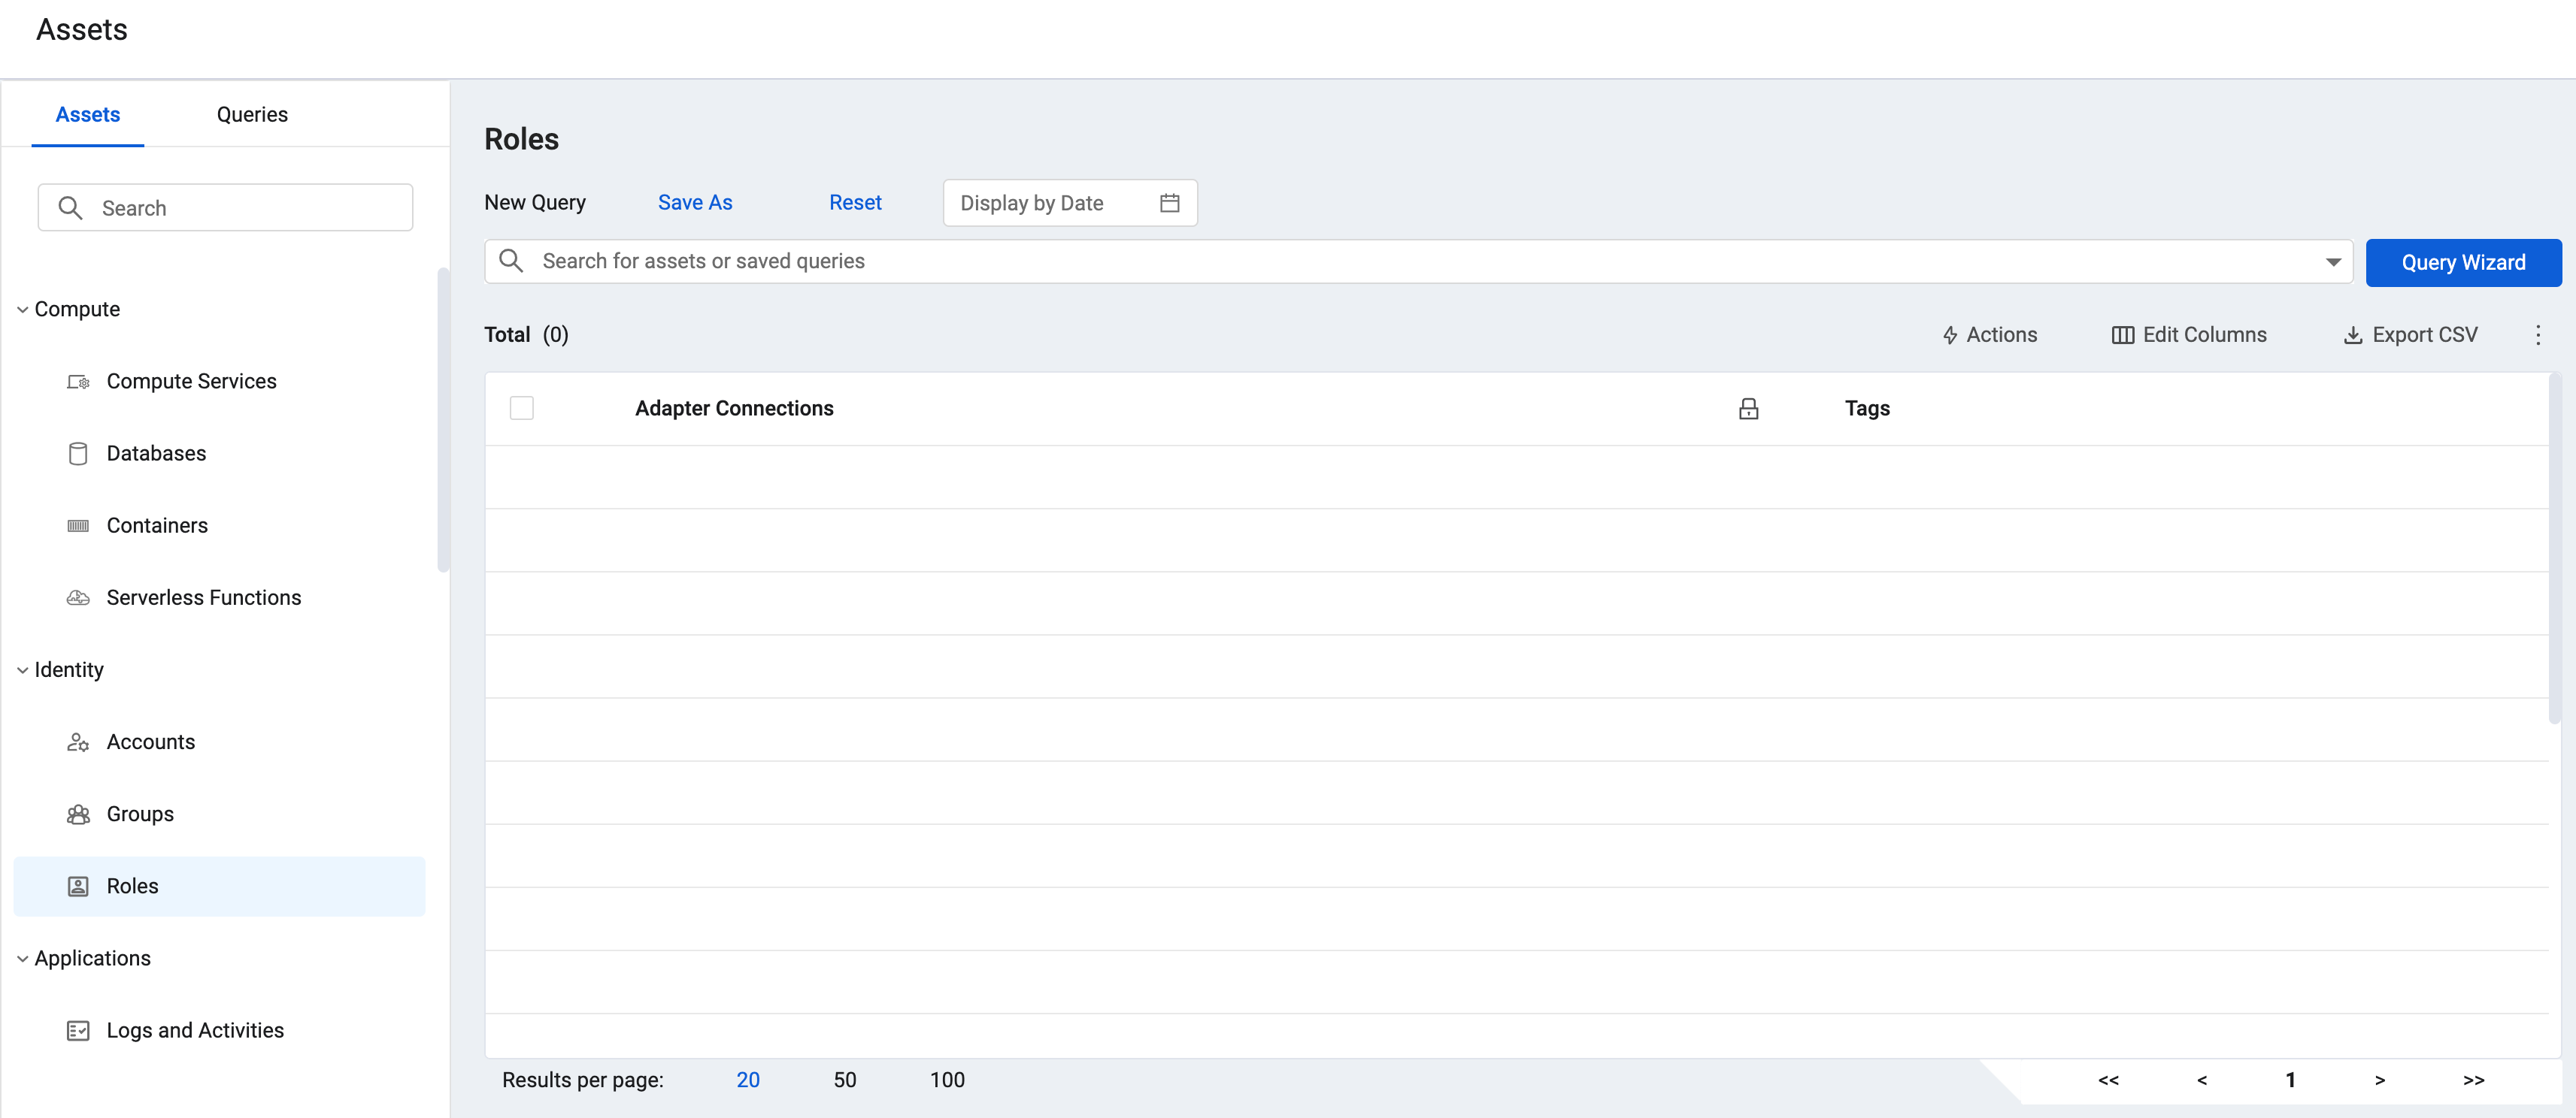Open the calendar icon in Display by Date
Image resolution: width=2576 pixels, height=1118 pixels.
coord(1169,203)
